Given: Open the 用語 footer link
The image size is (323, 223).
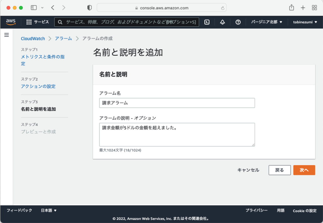Looking at the screenshot, I should [x=280, y=210].
